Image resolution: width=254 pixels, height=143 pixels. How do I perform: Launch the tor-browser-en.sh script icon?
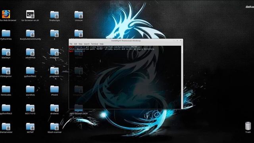(x=30, y=14)
